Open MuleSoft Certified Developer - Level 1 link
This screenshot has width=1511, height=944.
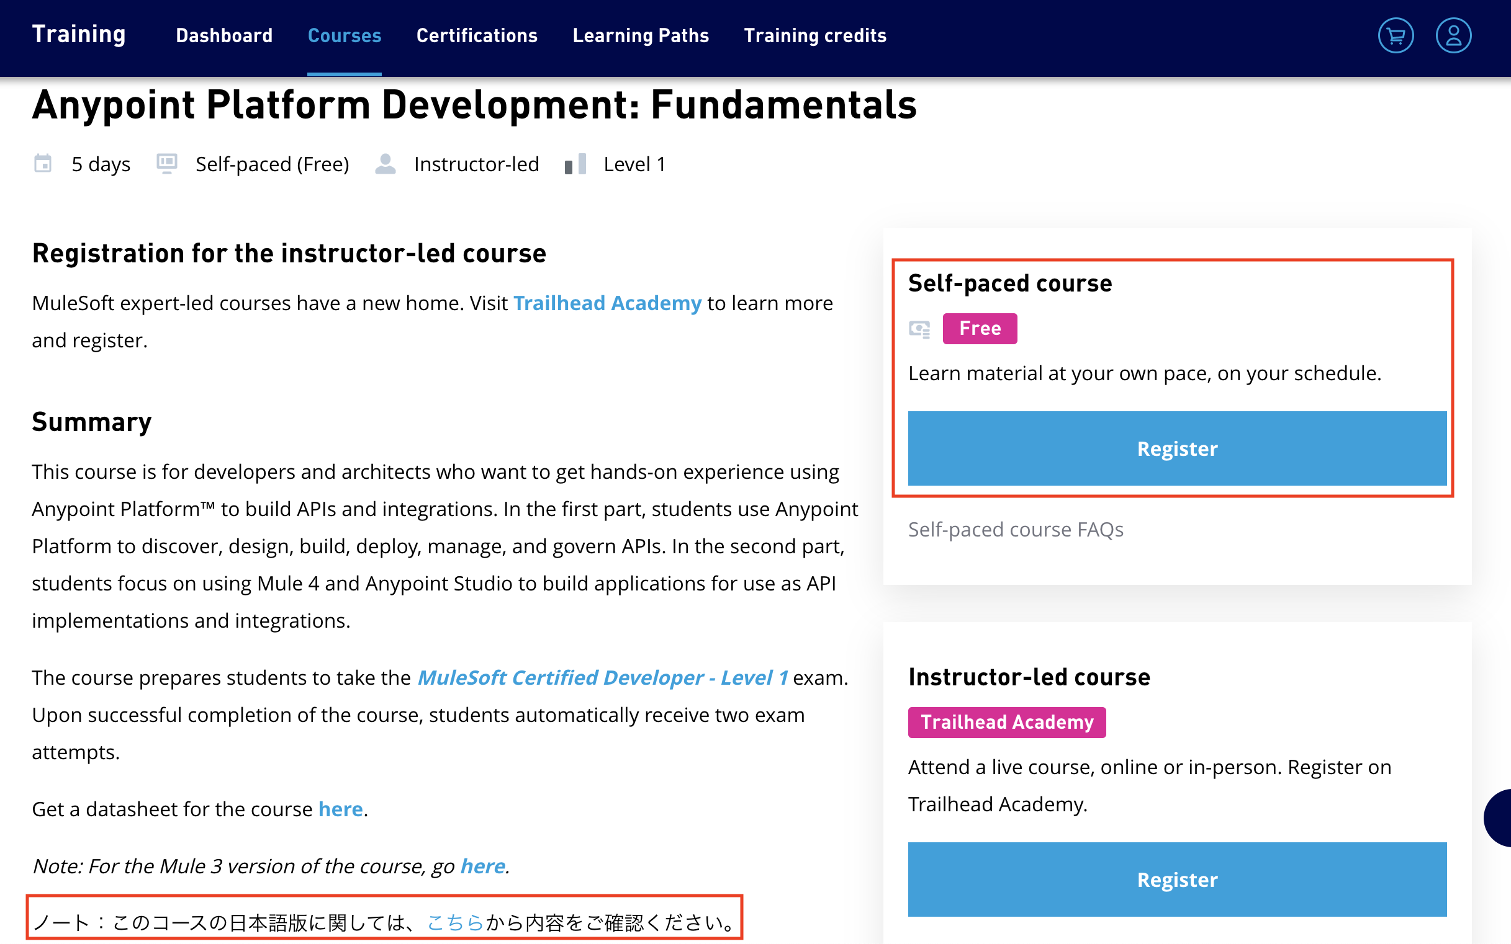click(x=602, y=678)
